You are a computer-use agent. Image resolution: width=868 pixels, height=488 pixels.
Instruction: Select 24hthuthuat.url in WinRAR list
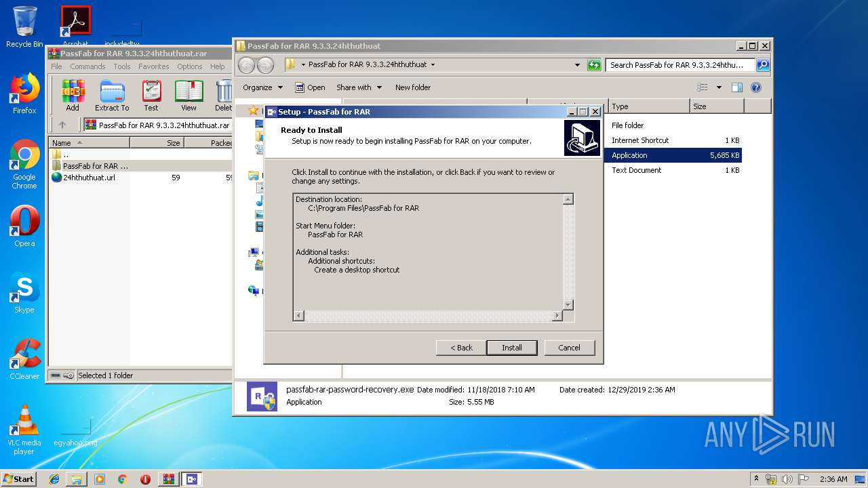pyautogui.click(x=89, y=178)
